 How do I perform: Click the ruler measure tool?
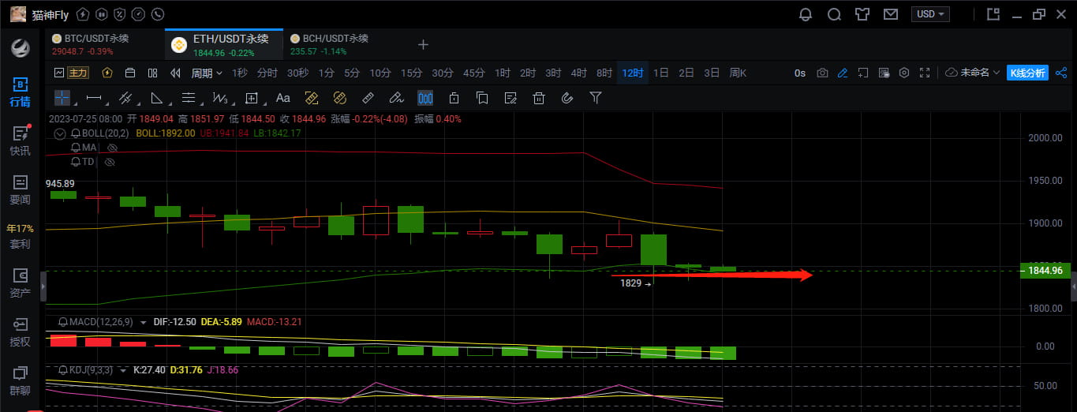(367, 98)
